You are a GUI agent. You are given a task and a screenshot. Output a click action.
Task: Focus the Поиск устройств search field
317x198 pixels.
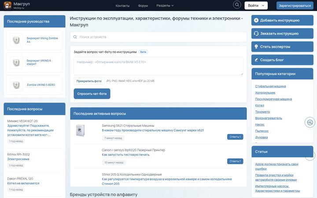coord(158,37)
